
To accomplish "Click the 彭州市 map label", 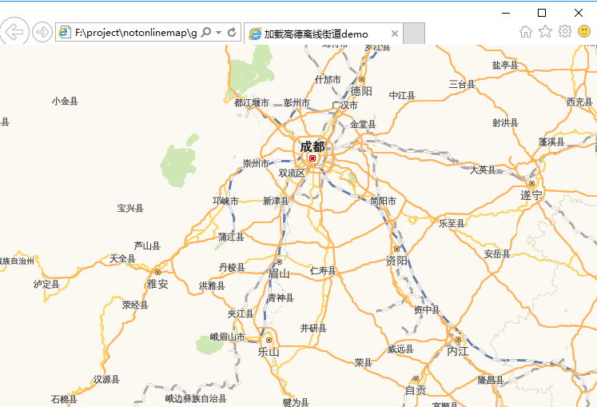I will [x=297, y=103].
